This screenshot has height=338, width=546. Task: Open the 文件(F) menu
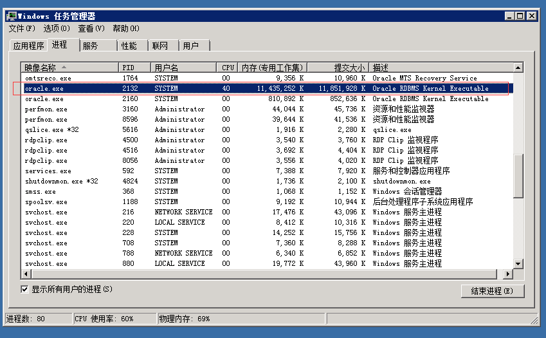(22, 28)
